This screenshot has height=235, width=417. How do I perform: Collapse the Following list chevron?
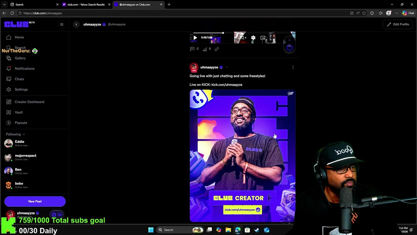point(24,134)
